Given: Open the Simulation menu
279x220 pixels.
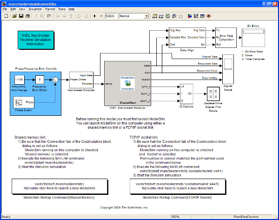Looking at the screenshot, I should point(36,9).
